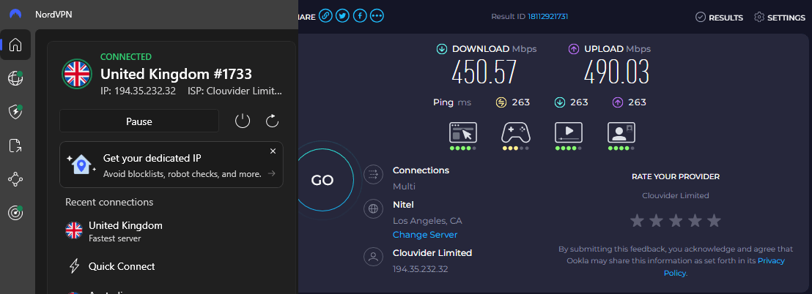This screenshot has width=812, height=294.
Task: Open Result ID 18112921731 link
Action: [x=548, y=17]
